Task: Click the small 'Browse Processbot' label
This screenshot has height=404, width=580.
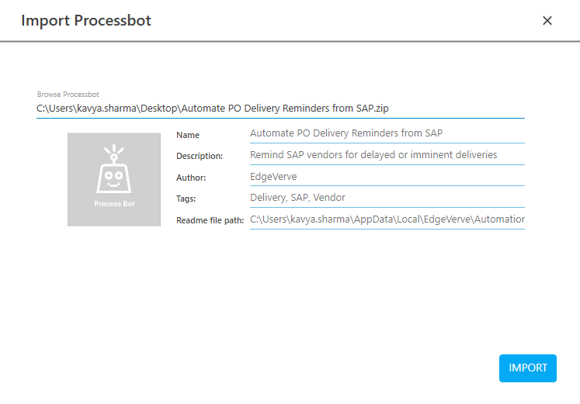Action: [x=68, y=95]
